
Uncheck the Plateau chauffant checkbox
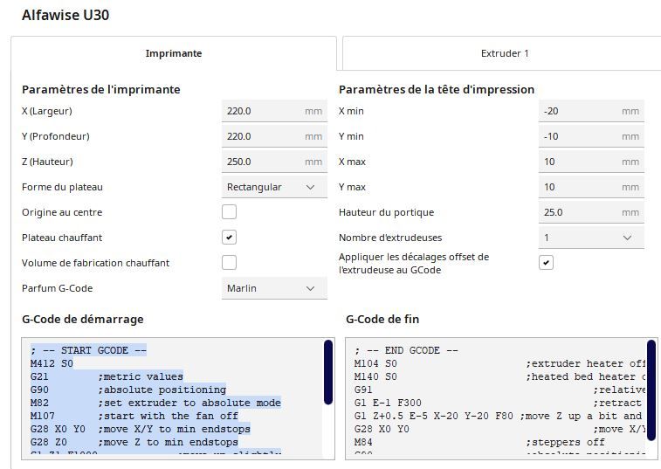click(x=229, y=238)
